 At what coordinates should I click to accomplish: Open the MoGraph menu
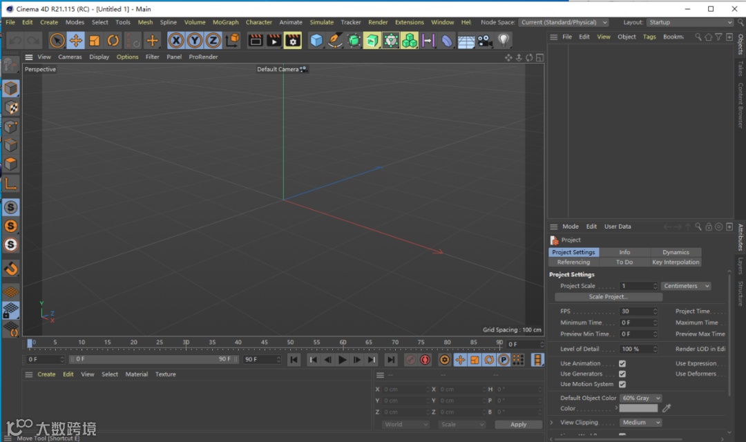tap(225, 22)
